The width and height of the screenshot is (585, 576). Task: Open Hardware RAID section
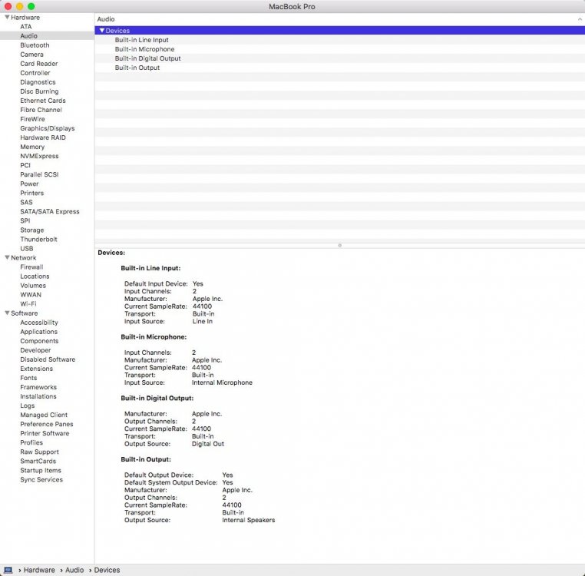pos(43,137)
